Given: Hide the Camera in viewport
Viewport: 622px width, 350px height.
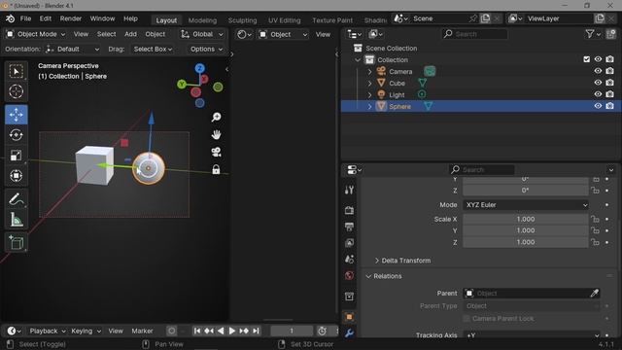Looking at the screenshot, I should (x=598, y=71).
